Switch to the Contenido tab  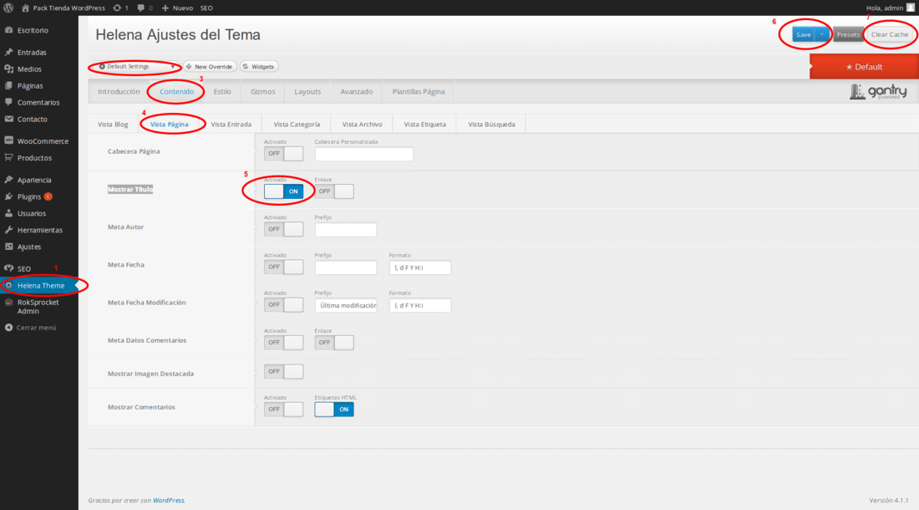(176, 91)
